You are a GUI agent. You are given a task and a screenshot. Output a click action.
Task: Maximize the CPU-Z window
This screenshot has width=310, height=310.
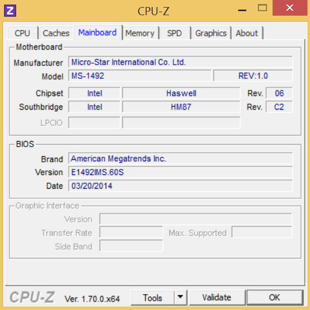coord(262,8)
